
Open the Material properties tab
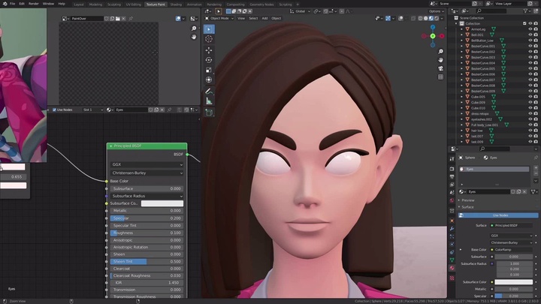pos(452,268)
